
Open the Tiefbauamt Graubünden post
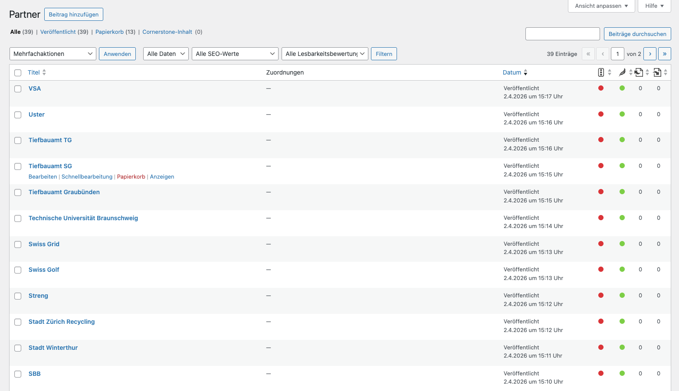[64, 192]
